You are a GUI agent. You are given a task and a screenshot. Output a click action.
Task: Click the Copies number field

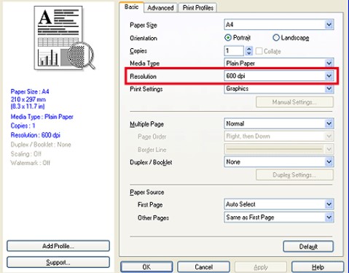click(x=234, y=51)
